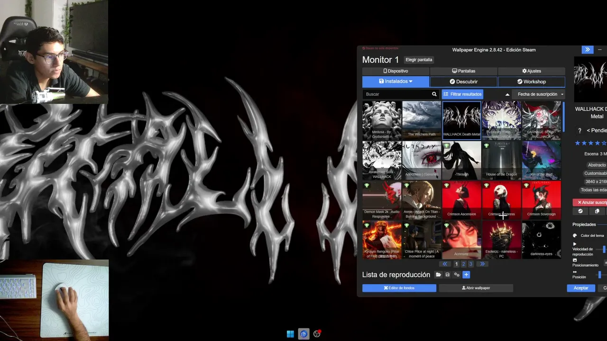Adjust the Velocidad de reproducción slider

(x=602, y=249)
